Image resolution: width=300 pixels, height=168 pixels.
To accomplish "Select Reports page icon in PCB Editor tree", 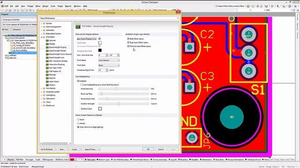I will (47, 78).
